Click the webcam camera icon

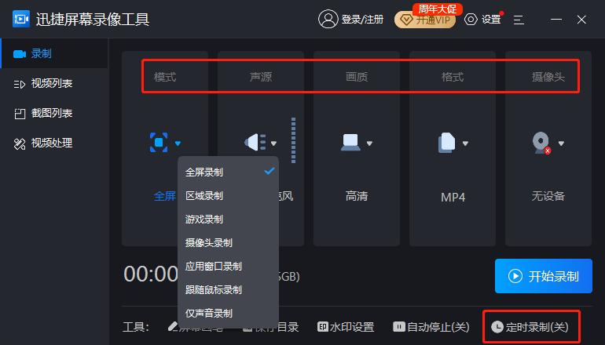(x=541, y=143)
